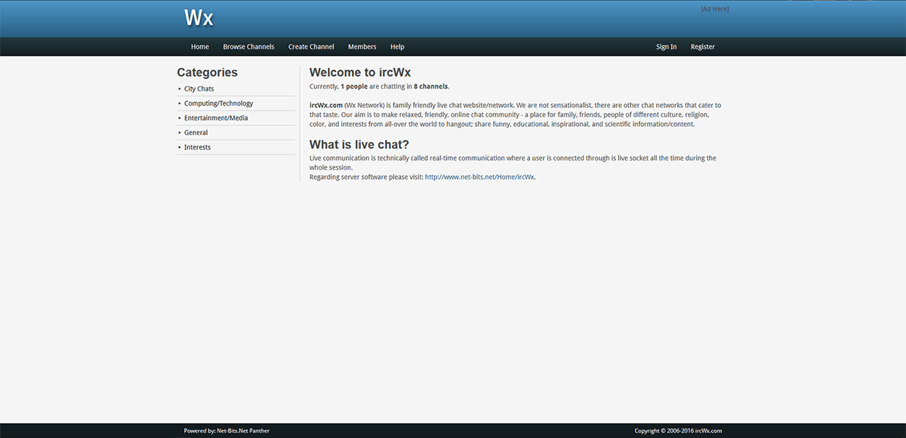906x438 pixels.
Task: Open the Home menu item
Action: point(200,47)
